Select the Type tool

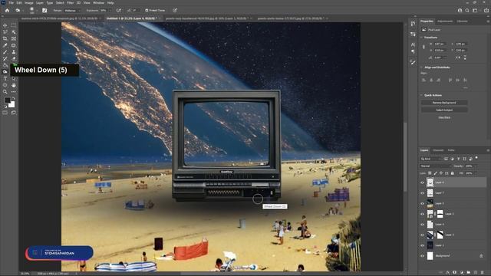pyautogui.click(x=5, y=78)
